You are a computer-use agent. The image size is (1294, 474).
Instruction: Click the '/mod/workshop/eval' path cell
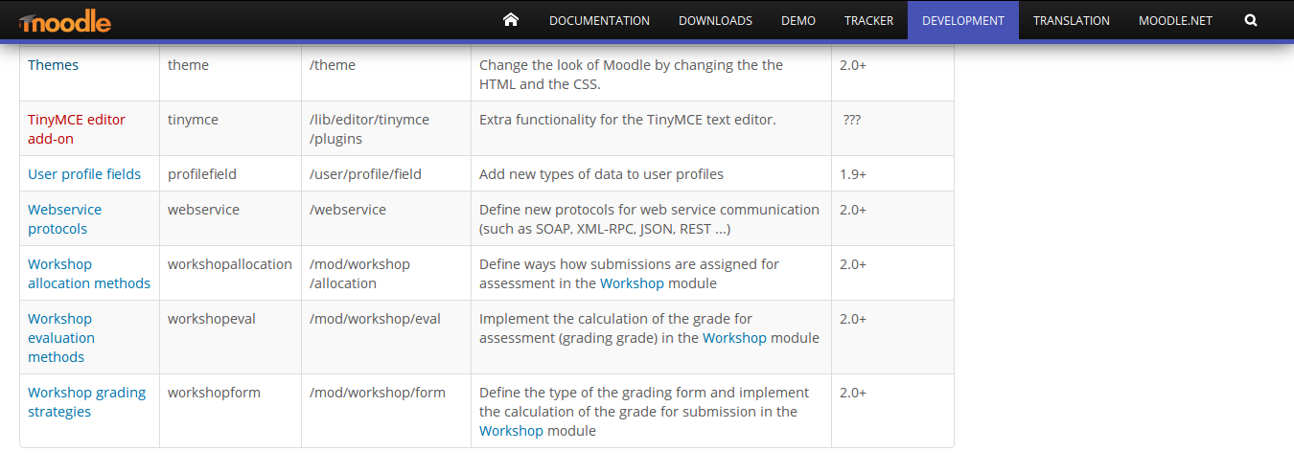coord(386,337)
